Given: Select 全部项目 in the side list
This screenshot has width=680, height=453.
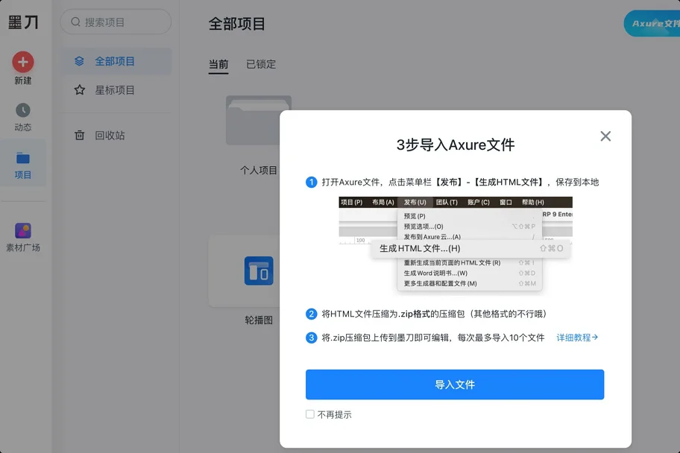Looking at the screenshot, I should tap(116, 61).
